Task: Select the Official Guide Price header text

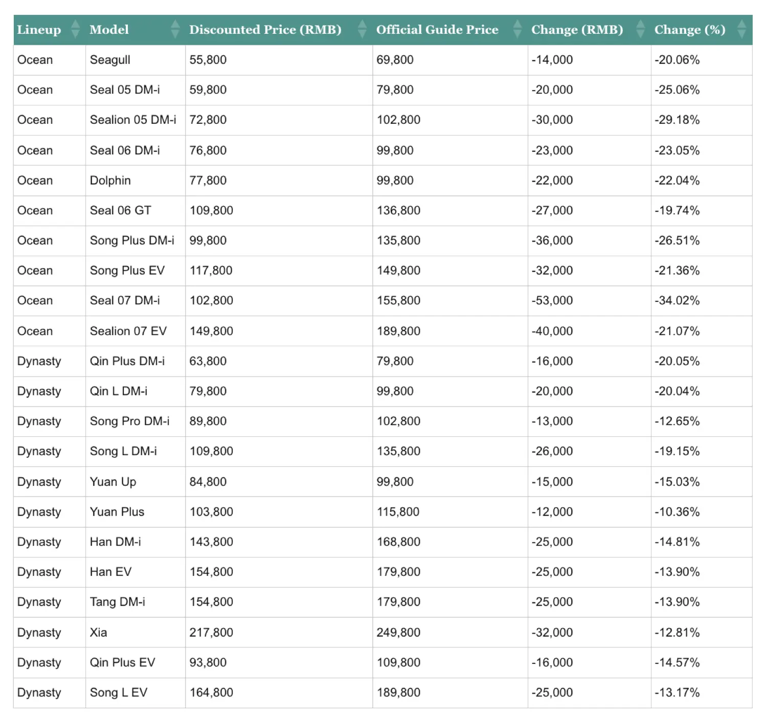Action: (437, 30)
